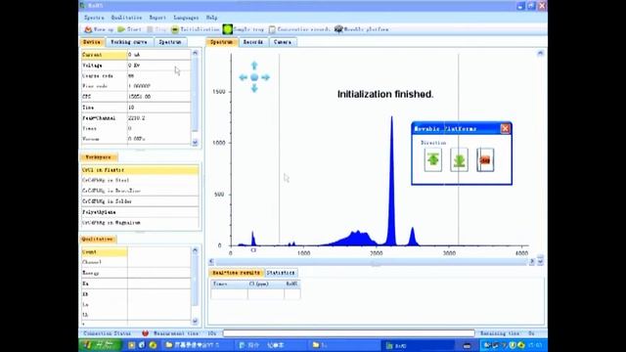This screenshot has height=352, width=626.
Task: Open the records document icon in toolbar
Action: click(272, 29)
